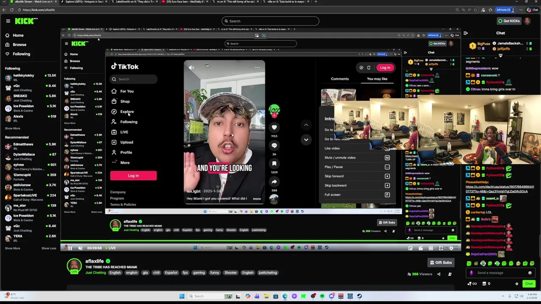Click the Get KICKs button
This screenshot has width=541, height=304.
pyautogui.click(x=508, y=21)
